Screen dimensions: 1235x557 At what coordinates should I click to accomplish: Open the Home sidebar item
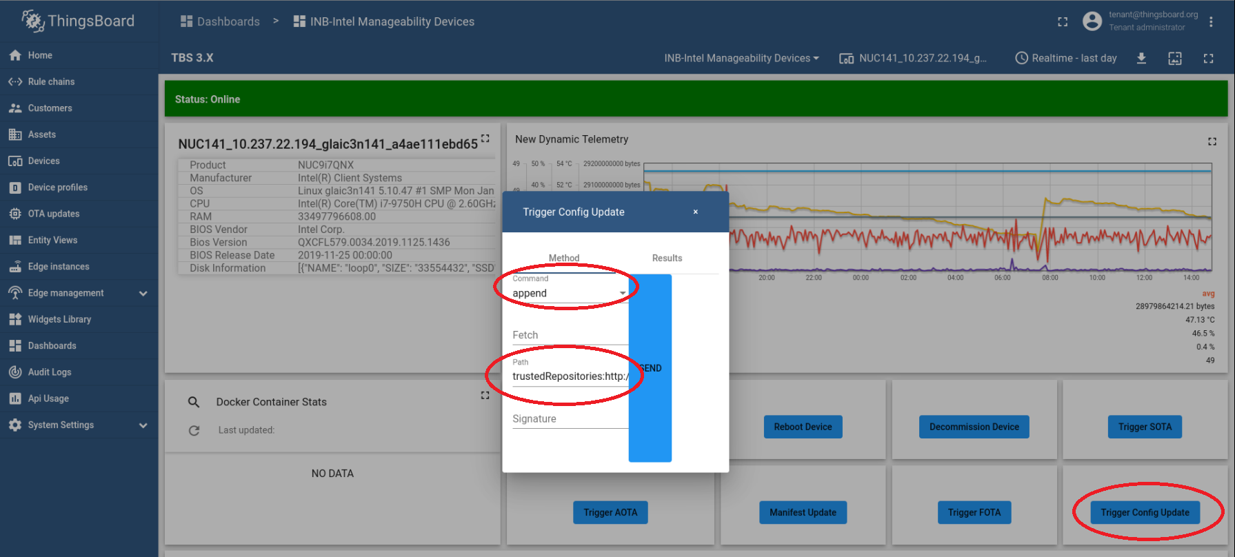[x=79, y=55]
